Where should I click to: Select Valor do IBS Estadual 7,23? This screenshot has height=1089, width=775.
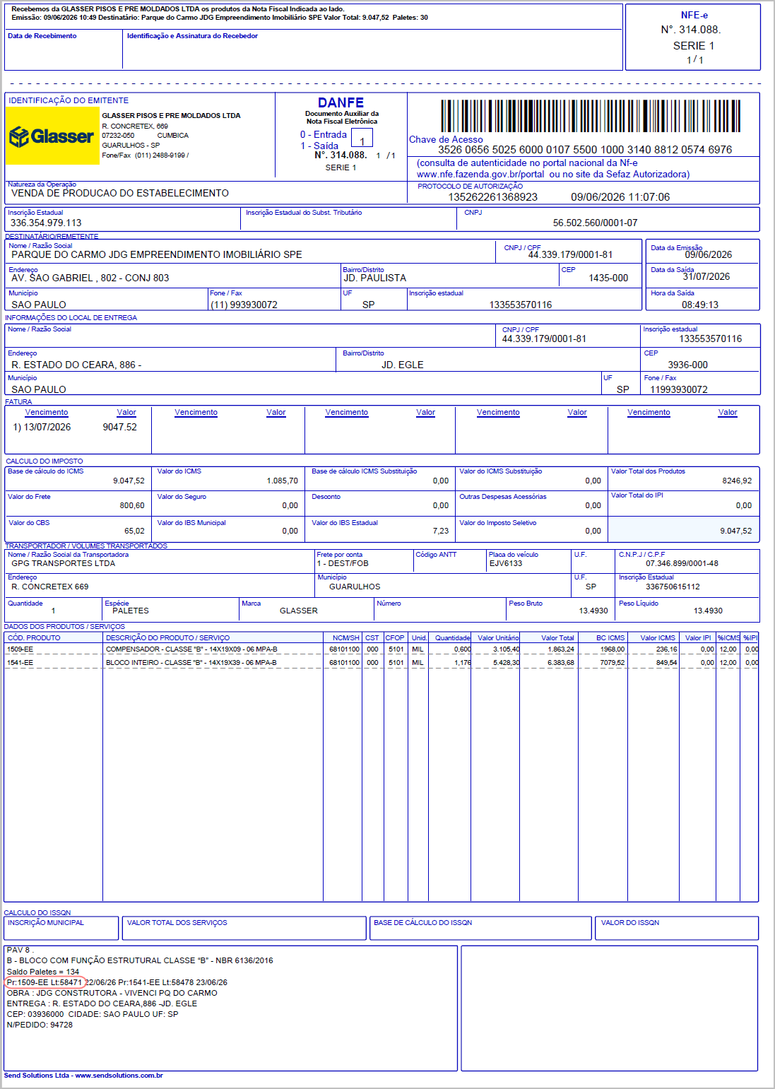[441, 531]
